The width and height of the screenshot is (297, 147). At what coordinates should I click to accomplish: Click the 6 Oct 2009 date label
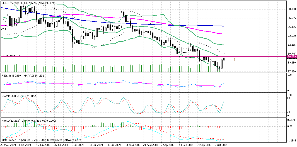pos(221,145)
